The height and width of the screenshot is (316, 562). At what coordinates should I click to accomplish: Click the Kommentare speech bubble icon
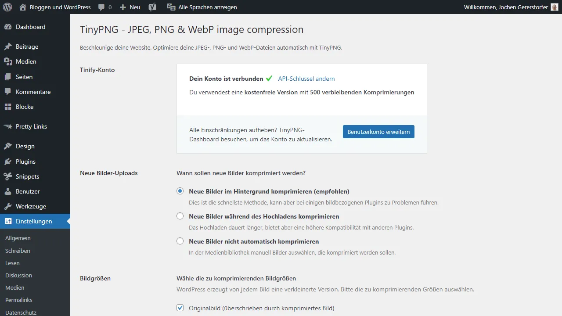tap(8, 92)
